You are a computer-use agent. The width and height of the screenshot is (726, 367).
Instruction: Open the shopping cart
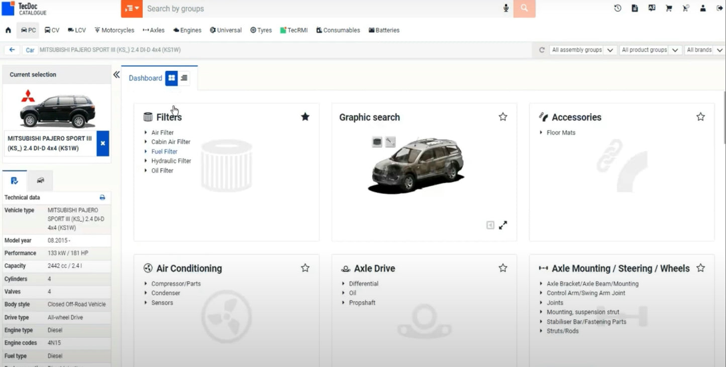(669, 8)
